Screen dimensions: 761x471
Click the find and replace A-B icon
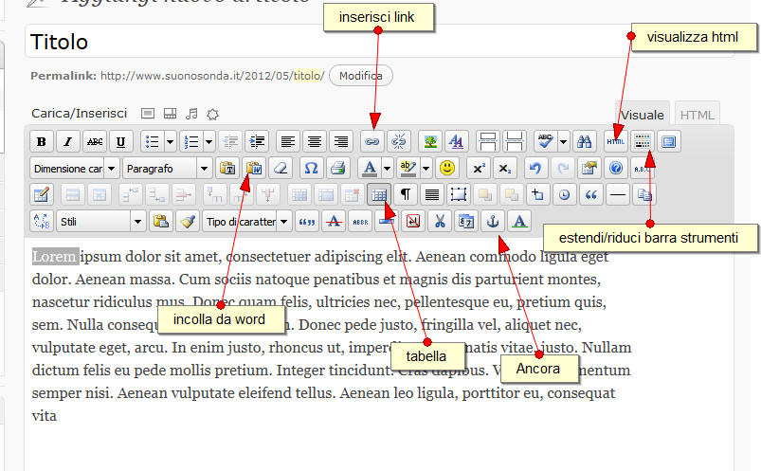point(42,222)
